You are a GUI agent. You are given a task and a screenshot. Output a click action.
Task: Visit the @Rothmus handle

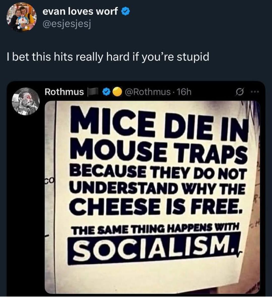pyautogui.click(x=148, y=92)
